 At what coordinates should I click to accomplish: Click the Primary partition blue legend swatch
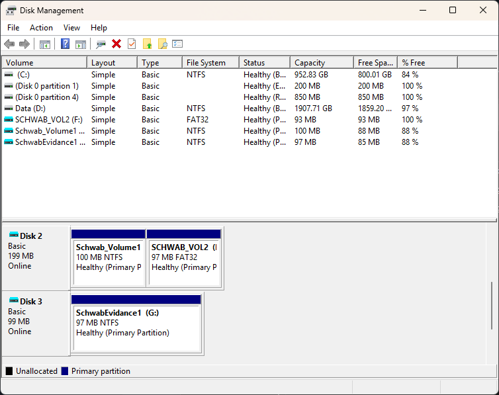click(65, 371)
